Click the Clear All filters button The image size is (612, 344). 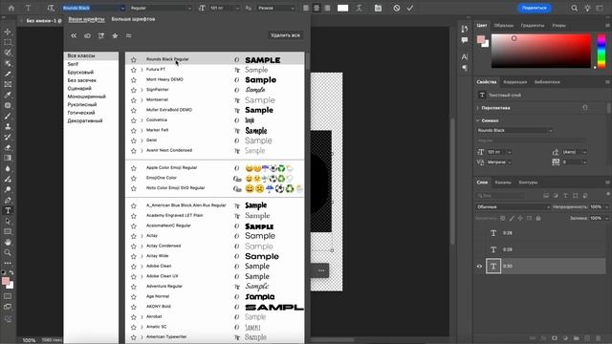pos(285,35)
